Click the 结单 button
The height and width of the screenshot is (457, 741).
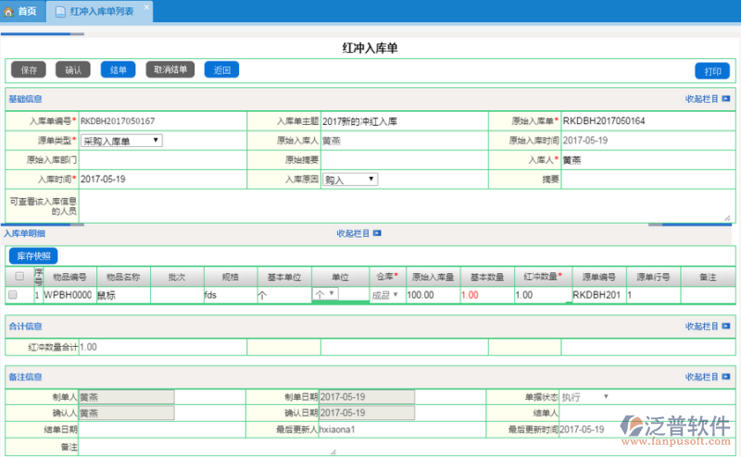coord(118,70)
